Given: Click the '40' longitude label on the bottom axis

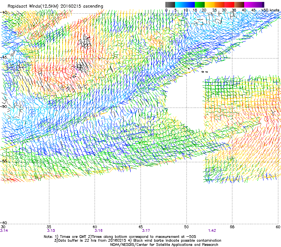Looking at the screenshot, I should pyautogui.click(x=95, y=227).
